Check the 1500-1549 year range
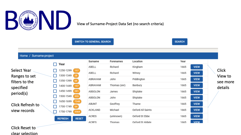Viewport: 241px width, 135px height. click(x=55, y=96)
